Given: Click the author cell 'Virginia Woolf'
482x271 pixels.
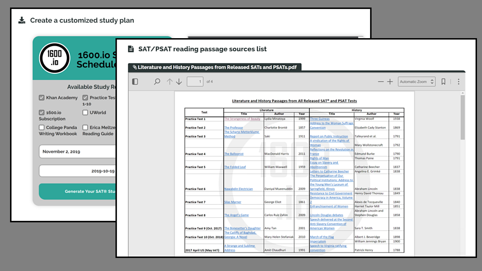Looking at the screenshot, I should pyautogui.click(x=365, y=119).
